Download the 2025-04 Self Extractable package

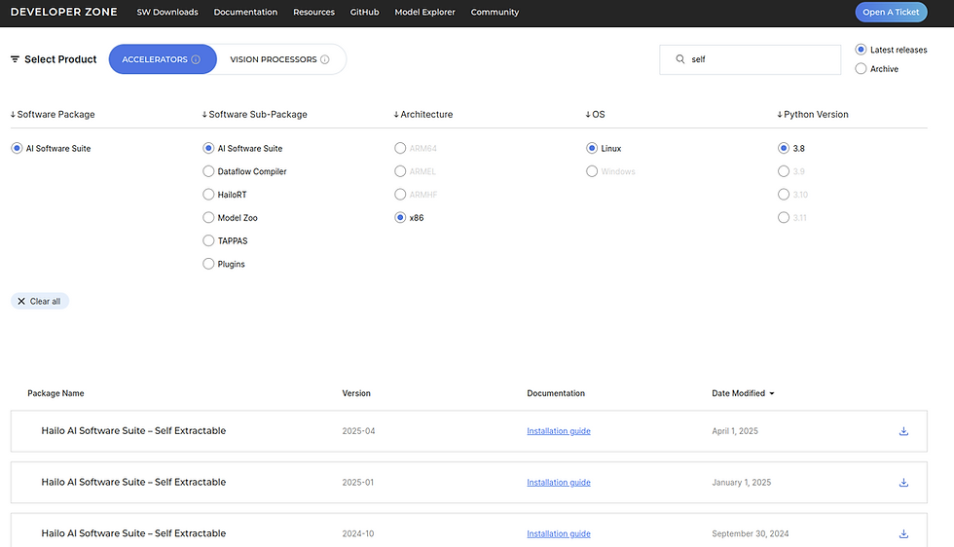tap(903, 431)
